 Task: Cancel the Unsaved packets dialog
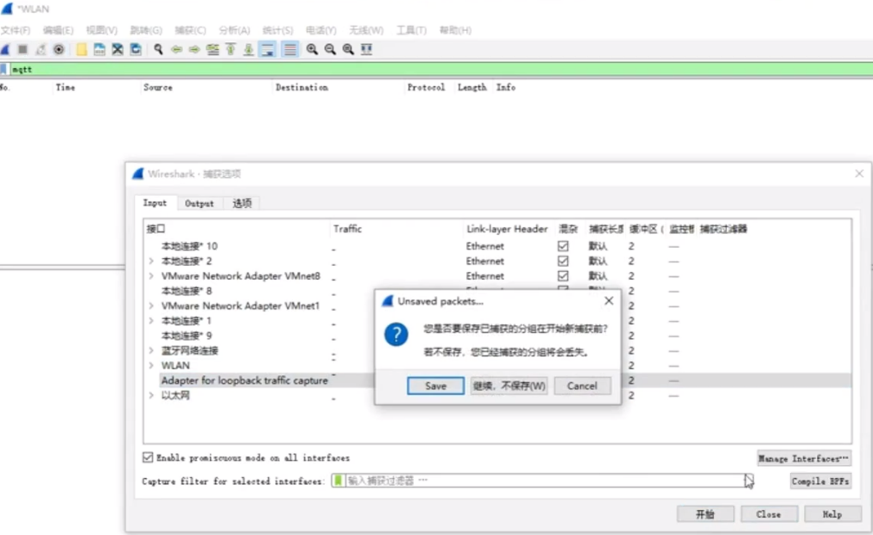pyautogui.click(x=582, y=386)
